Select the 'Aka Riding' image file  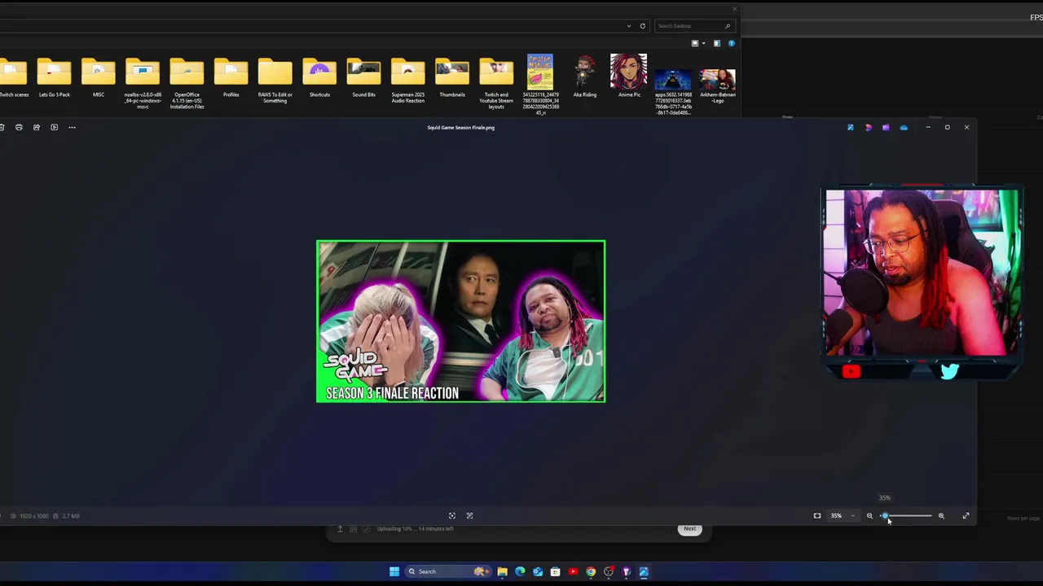[584, 77]
